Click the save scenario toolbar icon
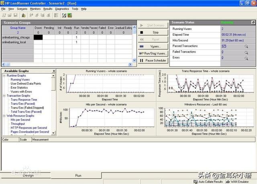This screenshot has width=257, height=184. [x=16, y=15]
